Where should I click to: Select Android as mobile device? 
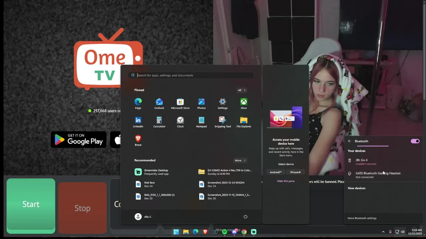[x=276, y=172]
